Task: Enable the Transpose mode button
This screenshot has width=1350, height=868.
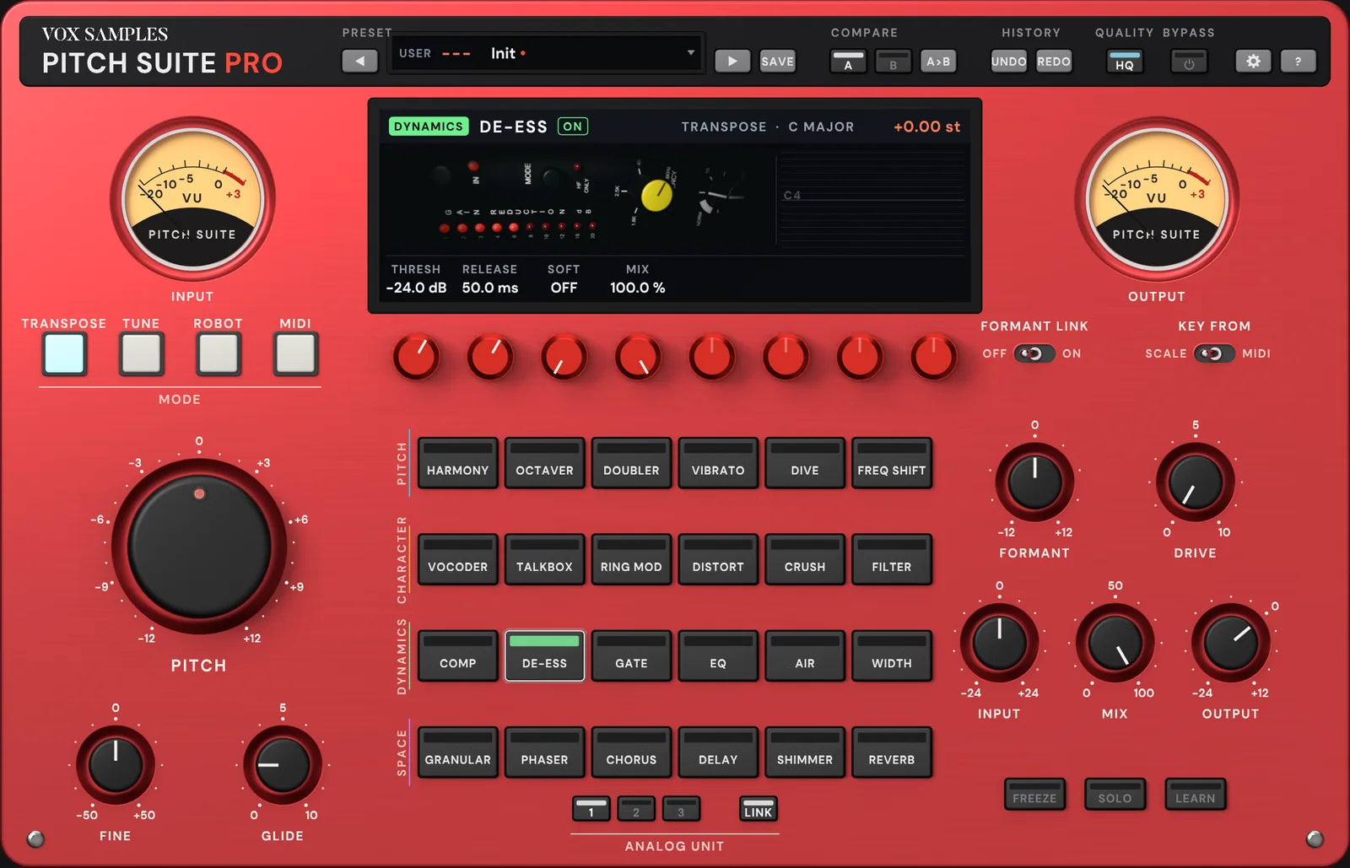Action: pos(65,353)
